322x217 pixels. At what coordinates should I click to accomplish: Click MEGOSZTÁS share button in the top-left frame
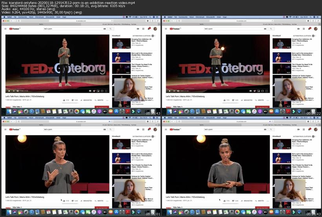(x=86, y=100)
